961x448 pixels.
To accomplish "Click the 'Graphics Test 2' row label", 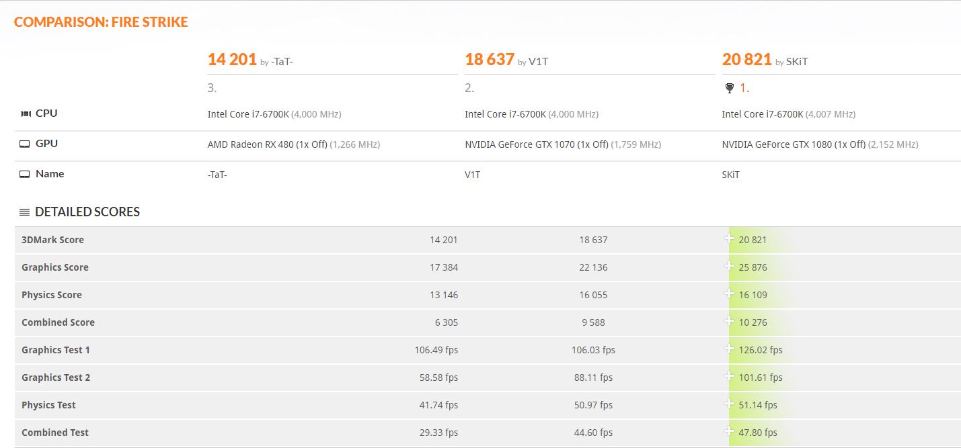I will [x=56, y=377].
